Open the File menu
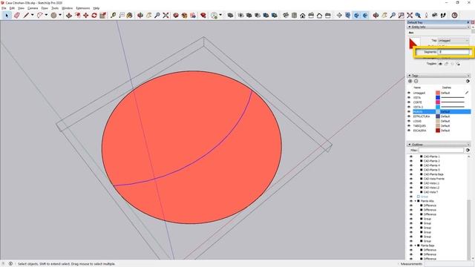Screen dimensions: 475x267 (x=4, y=8)
